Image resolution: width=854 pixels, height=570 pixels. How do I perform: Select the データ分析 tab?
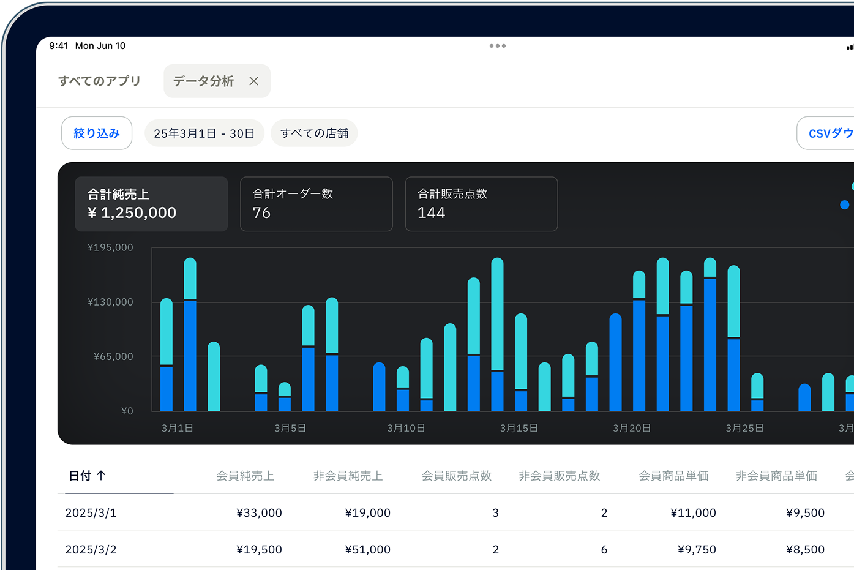pos(217,81)
